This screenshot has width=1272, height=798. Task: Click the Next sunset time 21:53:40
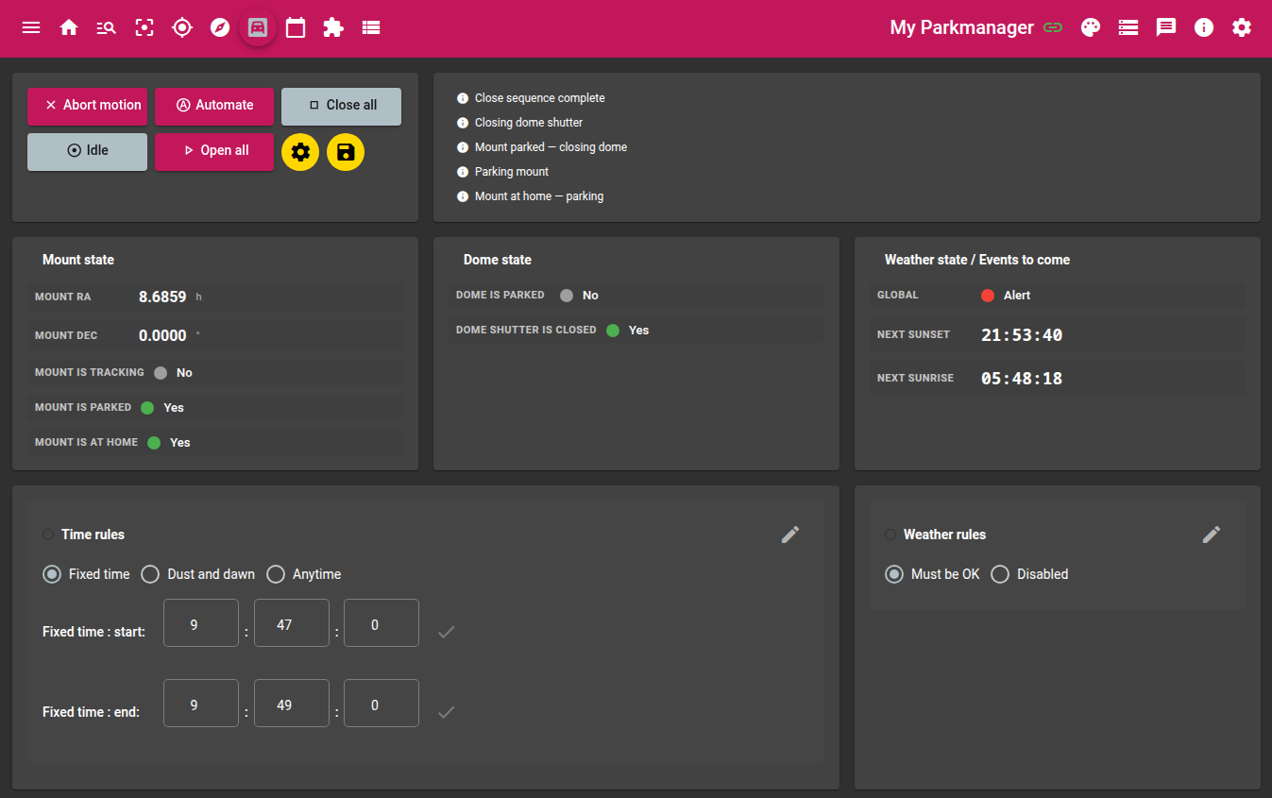[x=1022, y=335]
